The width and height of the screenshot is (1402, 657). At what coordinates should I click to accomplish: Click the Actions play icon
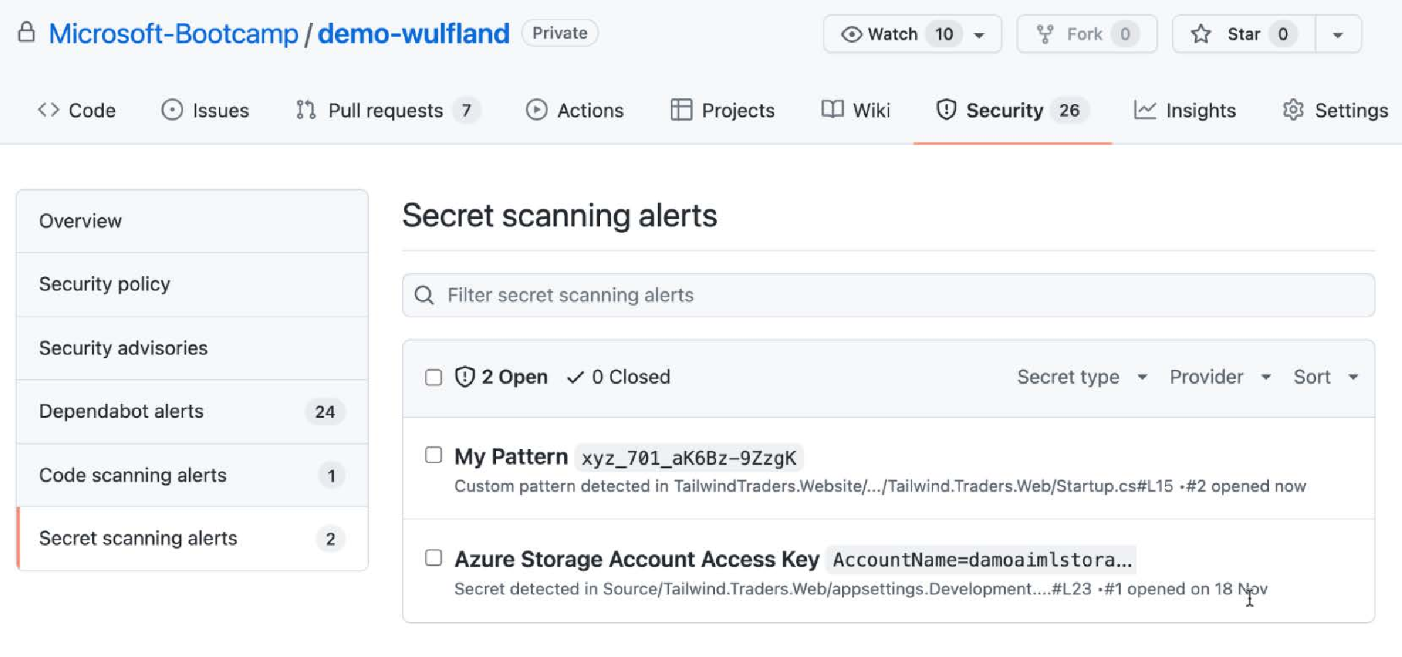point(536,110)
